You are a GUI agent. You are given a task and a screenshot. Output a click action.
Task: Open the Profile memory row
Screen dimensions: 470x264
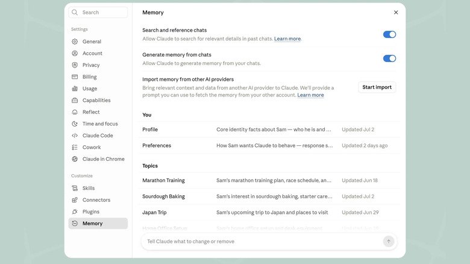tap(269, 130)
